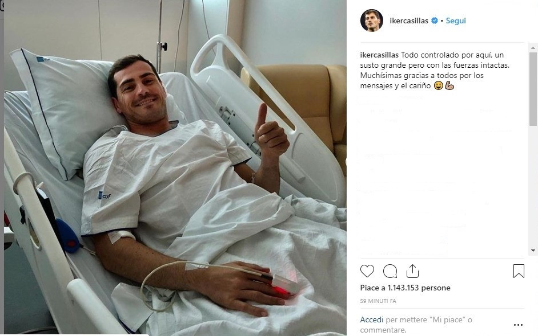Click the blue verified badge
The width and height of the screenshot is (538, 336).
click(x=435, y=21)
